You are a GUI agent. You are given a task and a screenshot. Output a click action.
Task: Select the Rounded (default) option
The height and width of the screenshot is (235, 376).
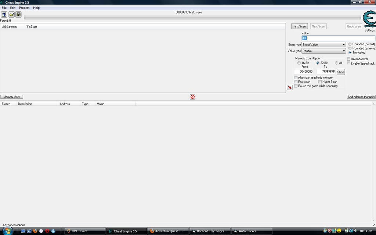pyautogui.click(x=350, y=44)
